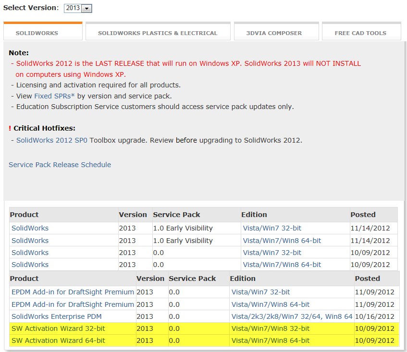Click Activation Wizard Vista/Win7/Win8 64-bit edition

pyautogui.click(x=271, y=340)
